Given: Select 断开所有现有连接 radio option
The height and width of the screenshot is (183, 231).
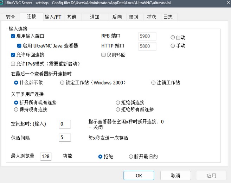Looking at the screenshot, I should [16, 102].
